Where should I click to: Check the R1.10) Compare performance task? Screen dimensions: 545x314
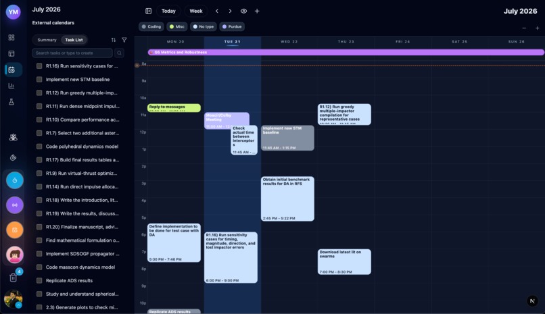[39, 120]
